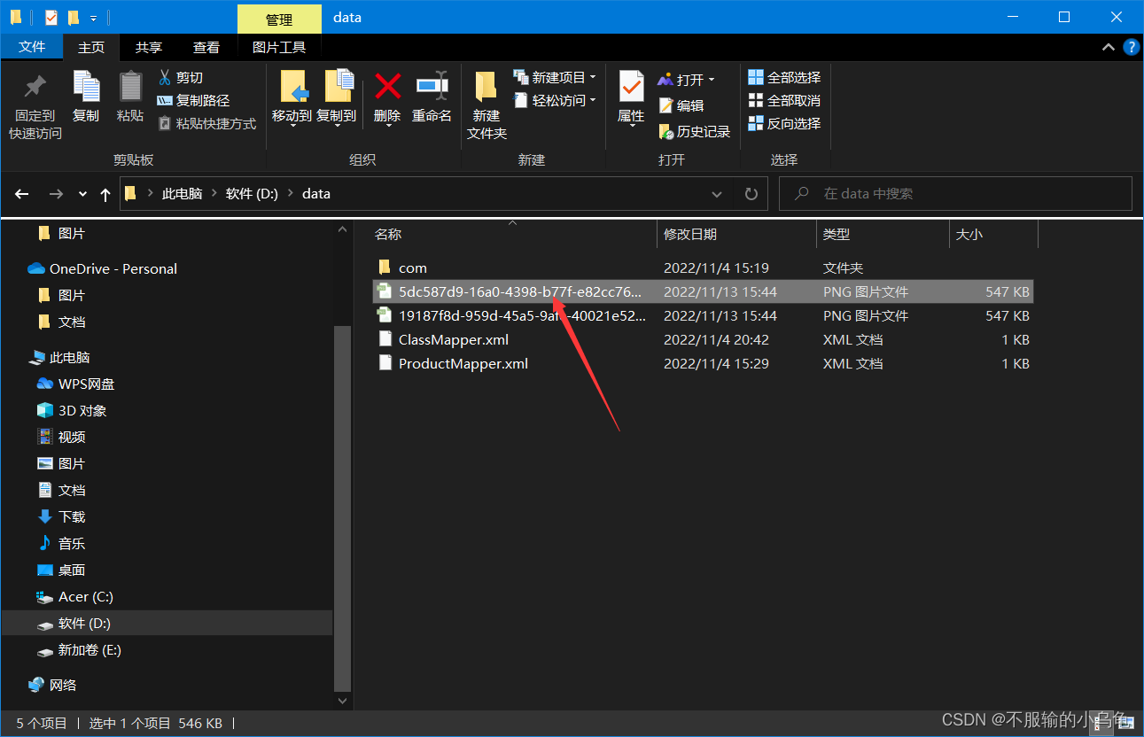Click the Copy ribbon button
The height and width of the screenshot is (737, 1144).
(x=86, y=97)
